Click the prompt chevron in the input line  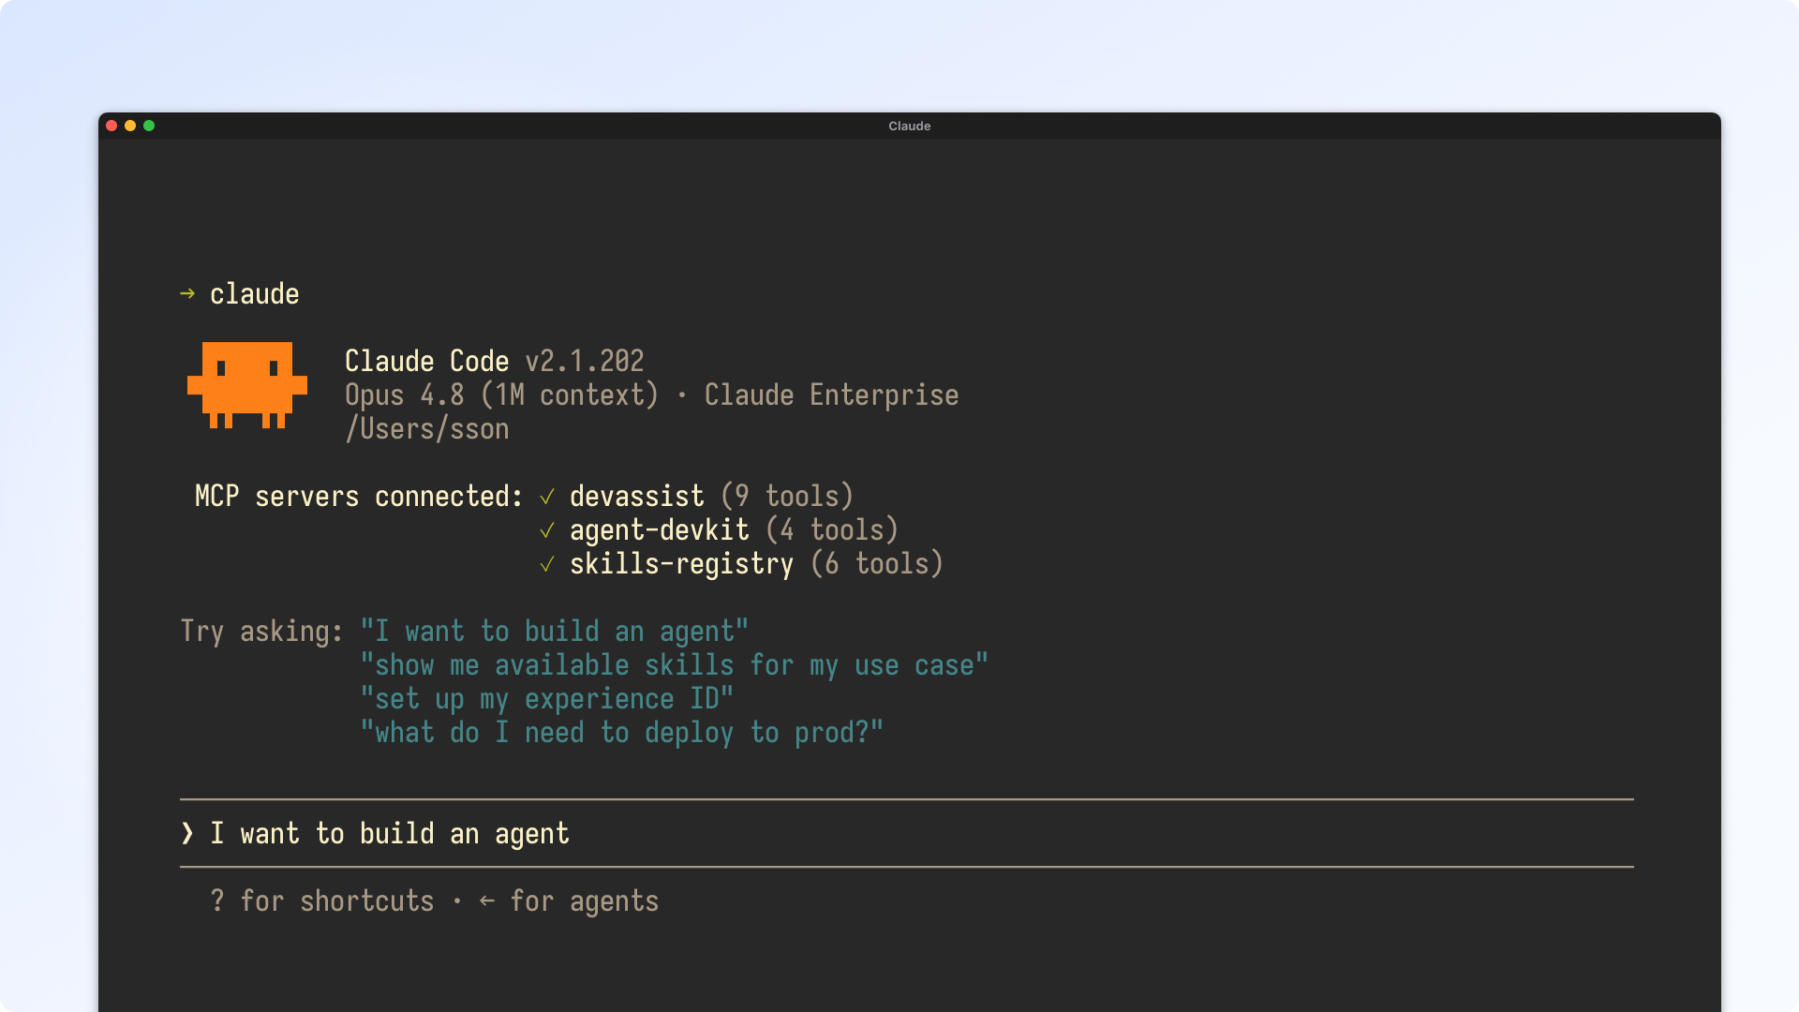187,833
